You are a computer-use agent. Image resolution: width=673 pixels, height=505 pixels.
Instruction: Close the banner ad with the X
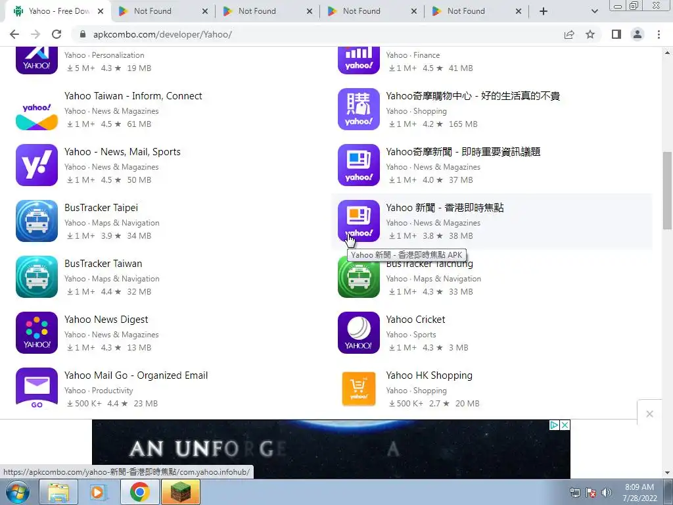coord(565,425)
